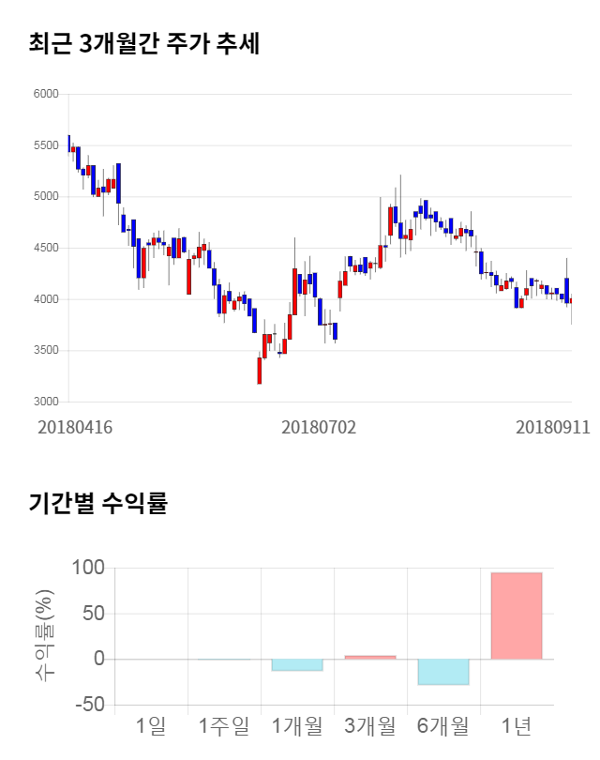Viewport: 600px width, 760px height.
Task: Click the 4500 price axis label
Action: [x=46, y=248]
